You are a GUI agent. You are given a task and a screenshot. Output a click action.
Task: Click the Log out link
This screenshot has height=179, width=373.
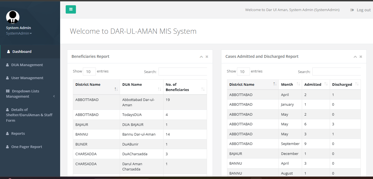[361, 10]
